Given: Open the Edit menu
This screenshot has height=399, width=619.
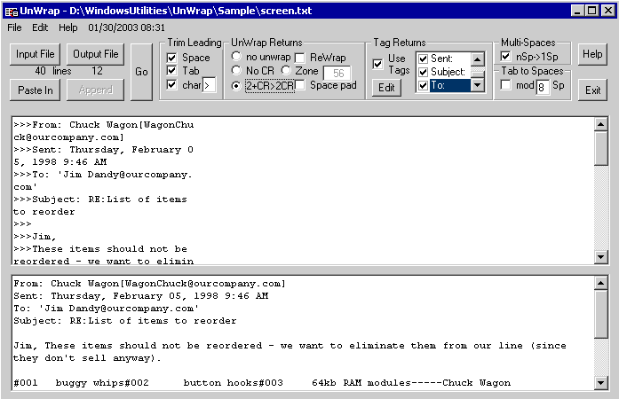Looking at the screenshot, I should (x=40, y=27).
